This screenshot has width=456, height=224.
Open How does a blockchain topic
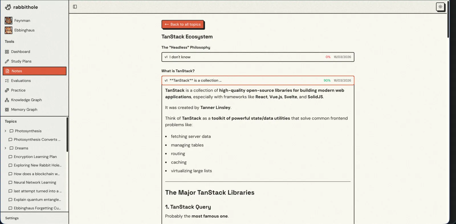[x=37, y=174]
